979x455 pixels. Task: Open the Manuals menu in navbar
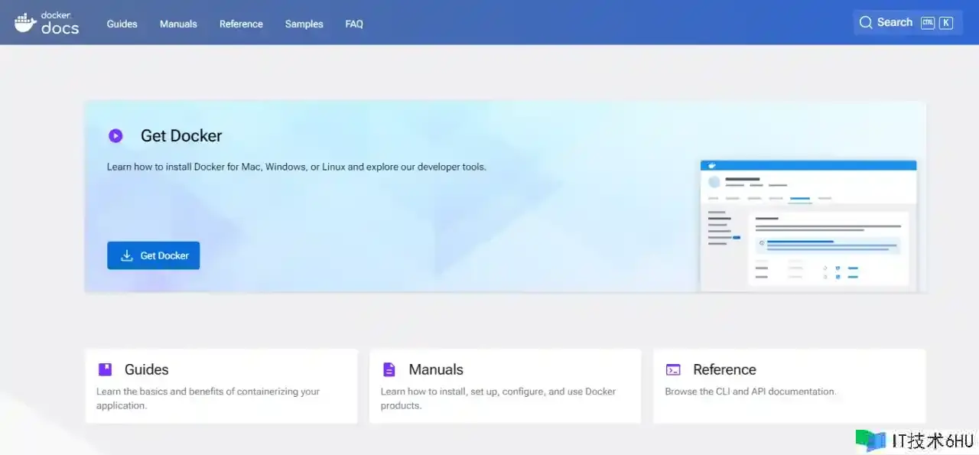[x=178, y=24]
